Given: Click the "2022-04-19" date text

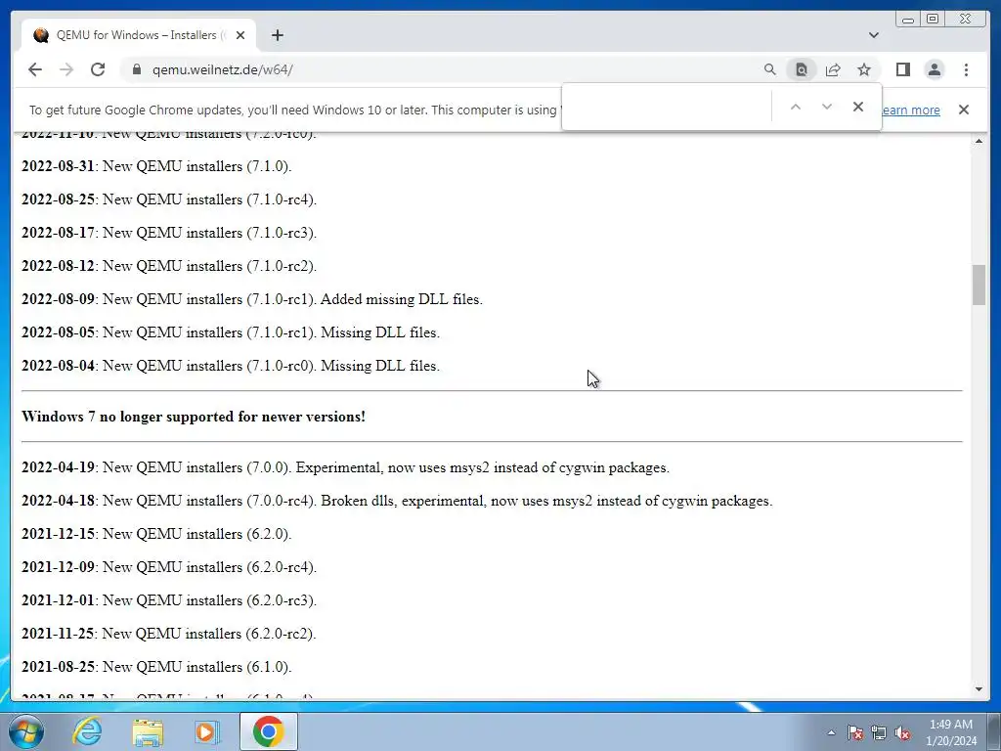Looking at the screenshot, I should 58,466.
